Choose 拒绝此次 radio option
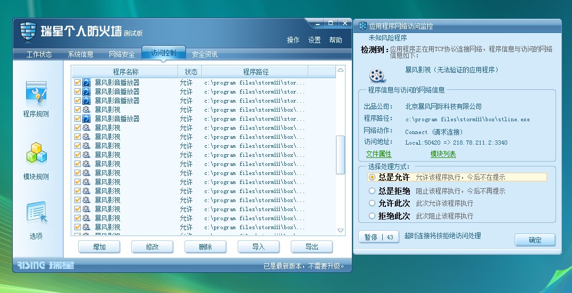Screen dimensions: 572x293 (x=372, y=216)
